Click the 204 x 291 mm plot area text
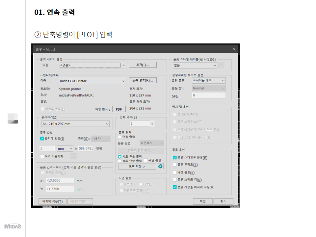 click(x=140, y=108)
